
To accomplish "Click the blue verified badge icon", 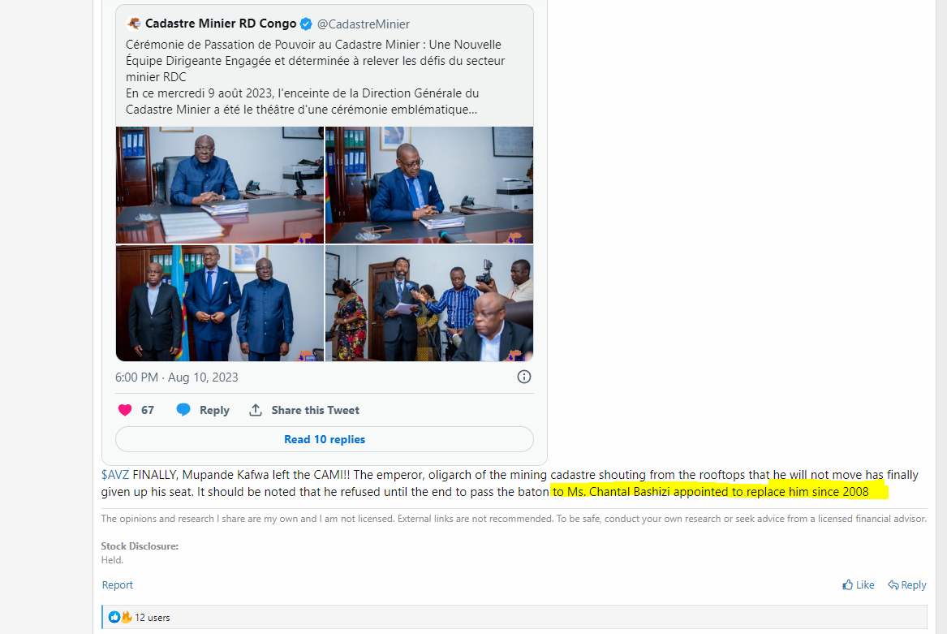I will (x=306, y=24).
